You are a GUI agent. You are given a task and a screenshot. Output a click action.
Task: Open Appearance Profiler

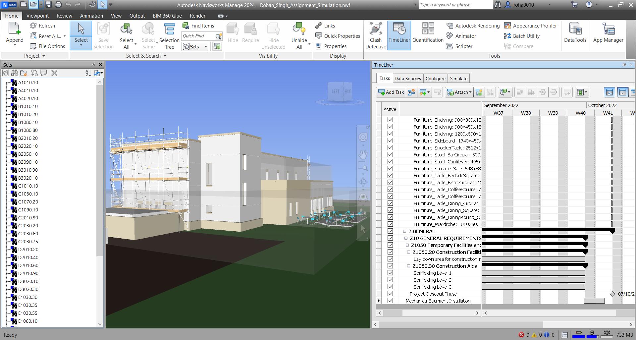tap(530, 26)
